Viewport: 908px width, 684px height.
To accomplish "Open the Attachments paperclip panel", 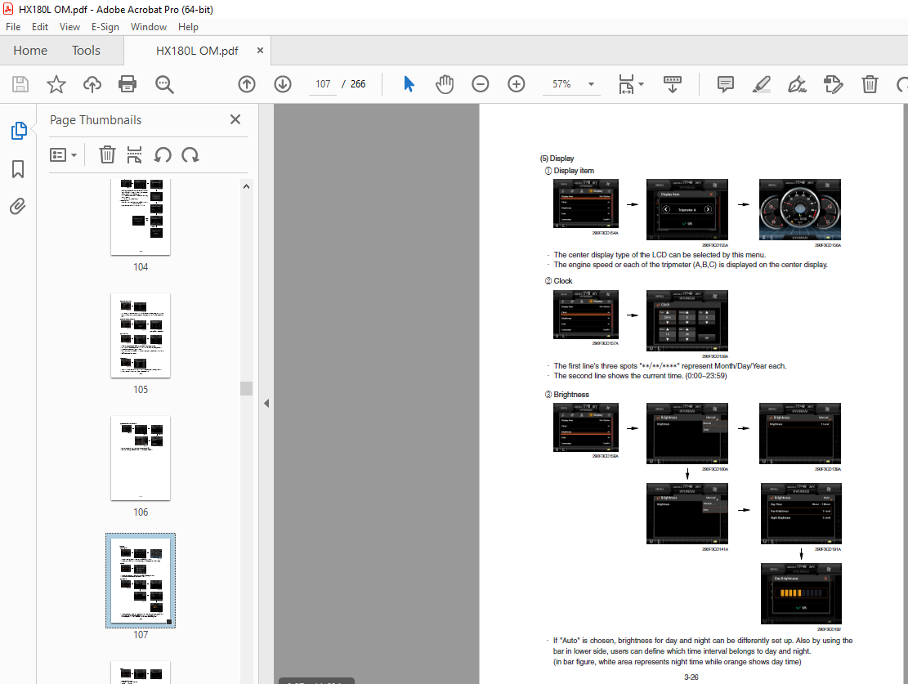I will (18, 206).
